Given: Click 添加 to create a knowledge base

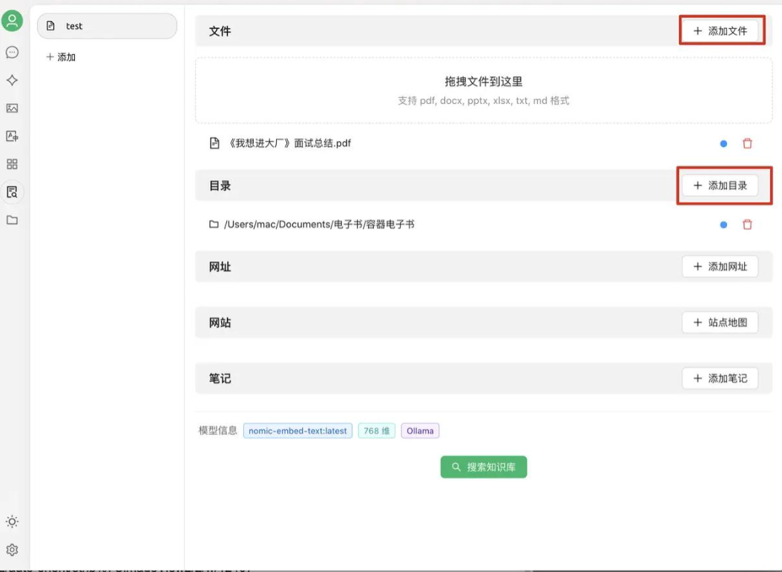Looking at the screenshot, I should click(x=61, y=57).
